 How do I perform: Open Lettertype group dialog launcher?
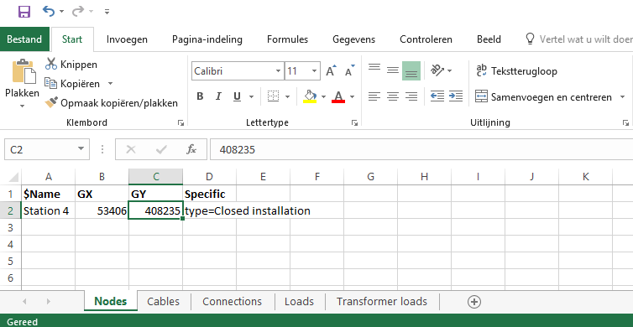[x=354, y=123]
